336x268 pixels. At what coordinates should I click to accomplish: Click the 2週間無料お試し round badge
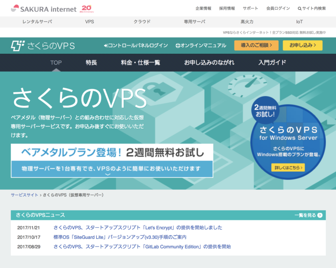click(x=264, y=111)
